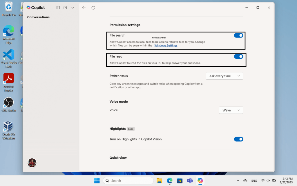Image resolution: width=297 pixels, height=186 pixels.
Task: Start a new chat with compose icon
Action: (65, 8)
